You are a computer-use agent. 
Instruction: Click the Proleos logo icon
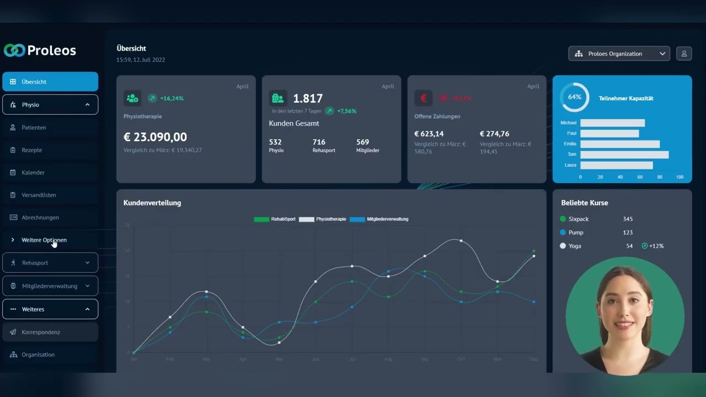click(14, 50)
